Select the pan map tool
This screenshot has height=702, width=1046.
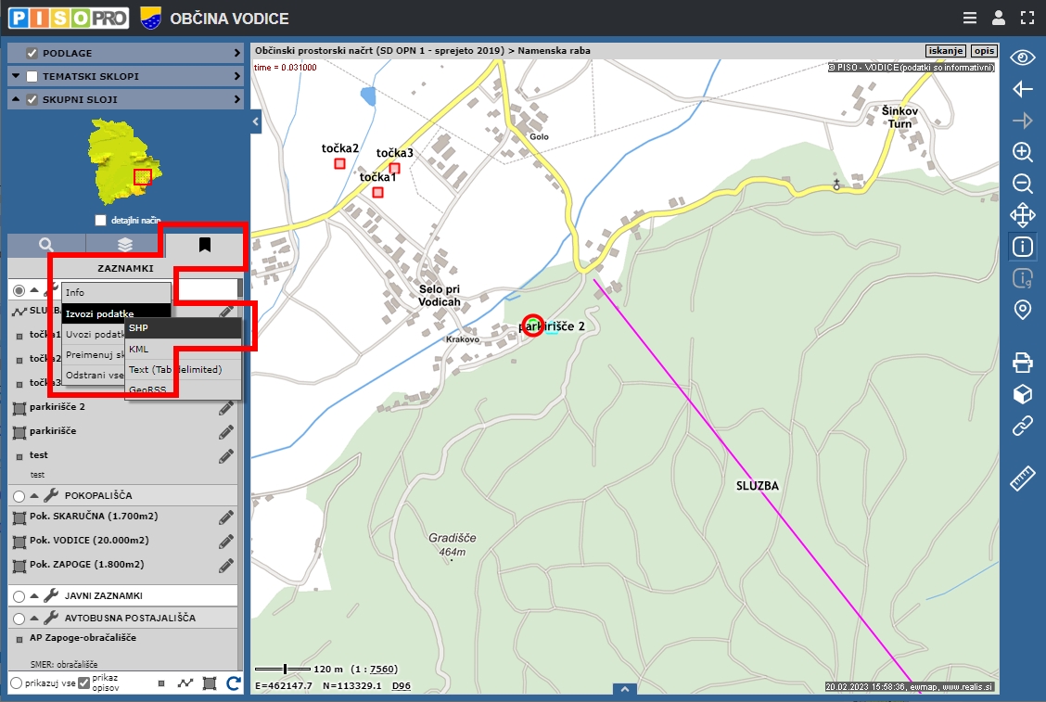point(1022,215)
